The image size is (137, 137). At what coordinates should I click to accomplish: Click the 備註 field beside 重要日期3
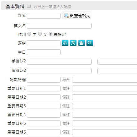(105, 106)
